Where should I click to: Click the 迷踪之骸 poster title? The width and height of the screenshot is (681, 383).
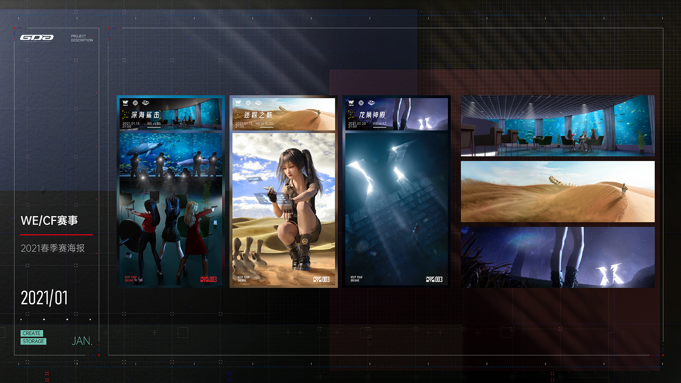pos(258,115)
